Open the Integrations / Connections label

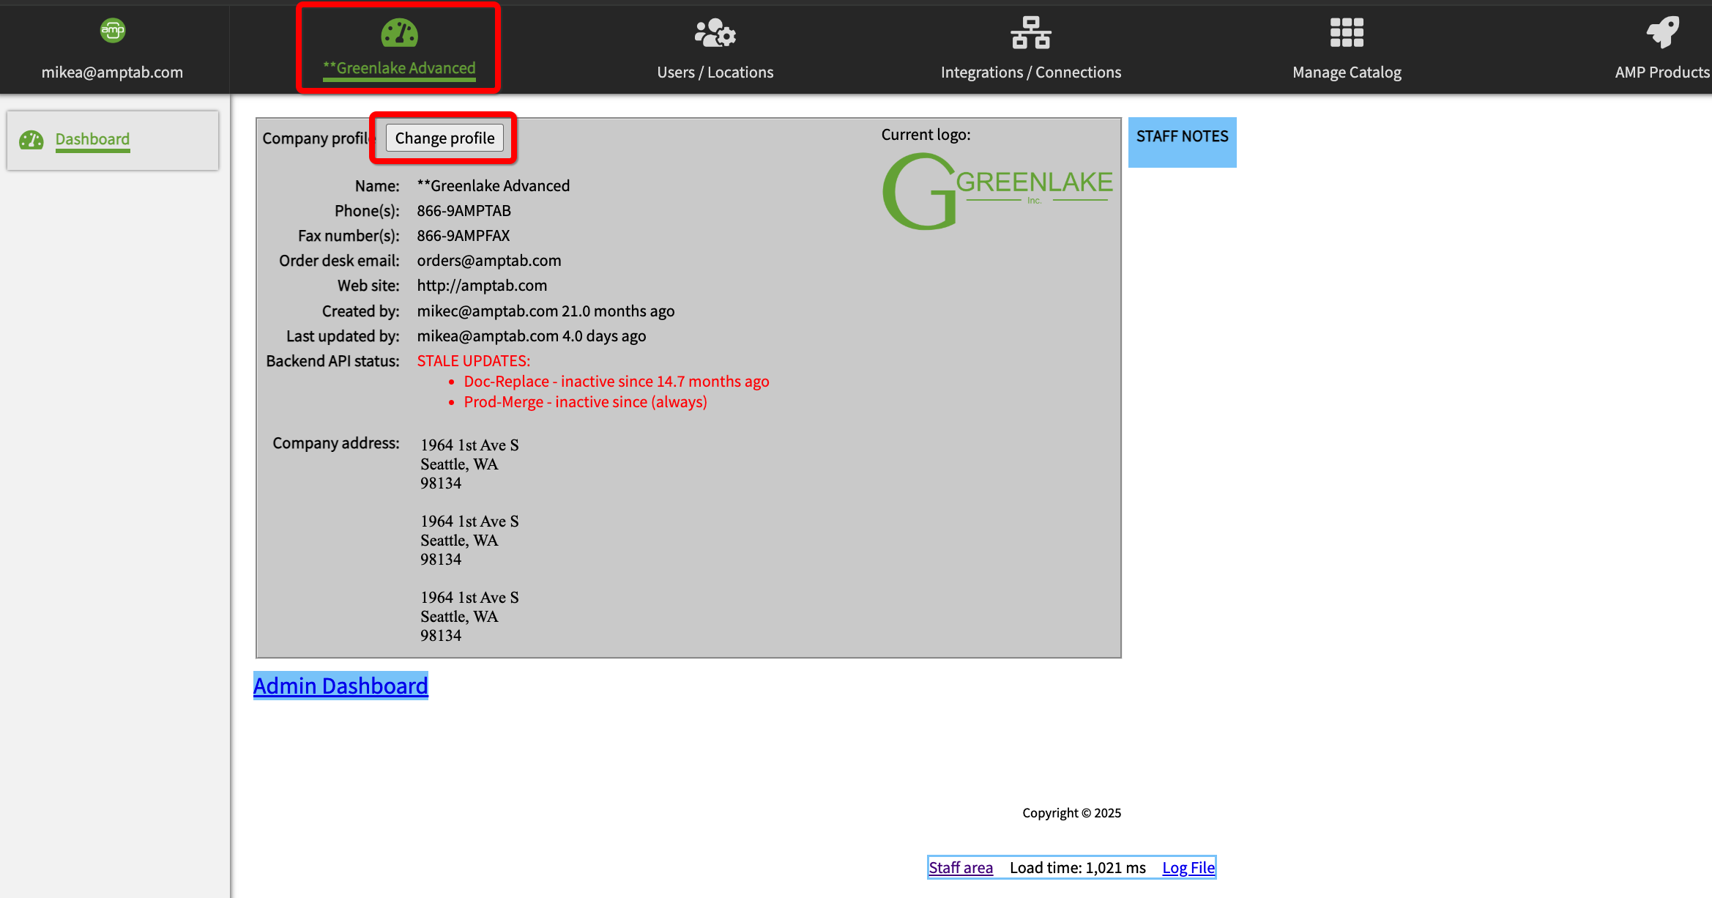[1030, 72]
